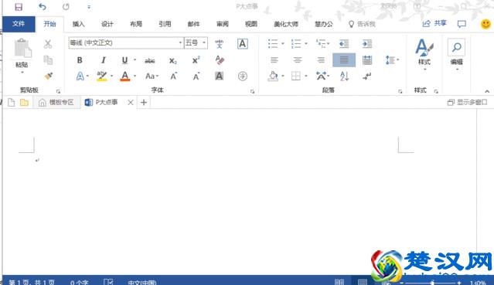The width and height of the screenshot is (494, 285).
Task: Open the 编辑 editing menu
Action: [x=457, y=54]
